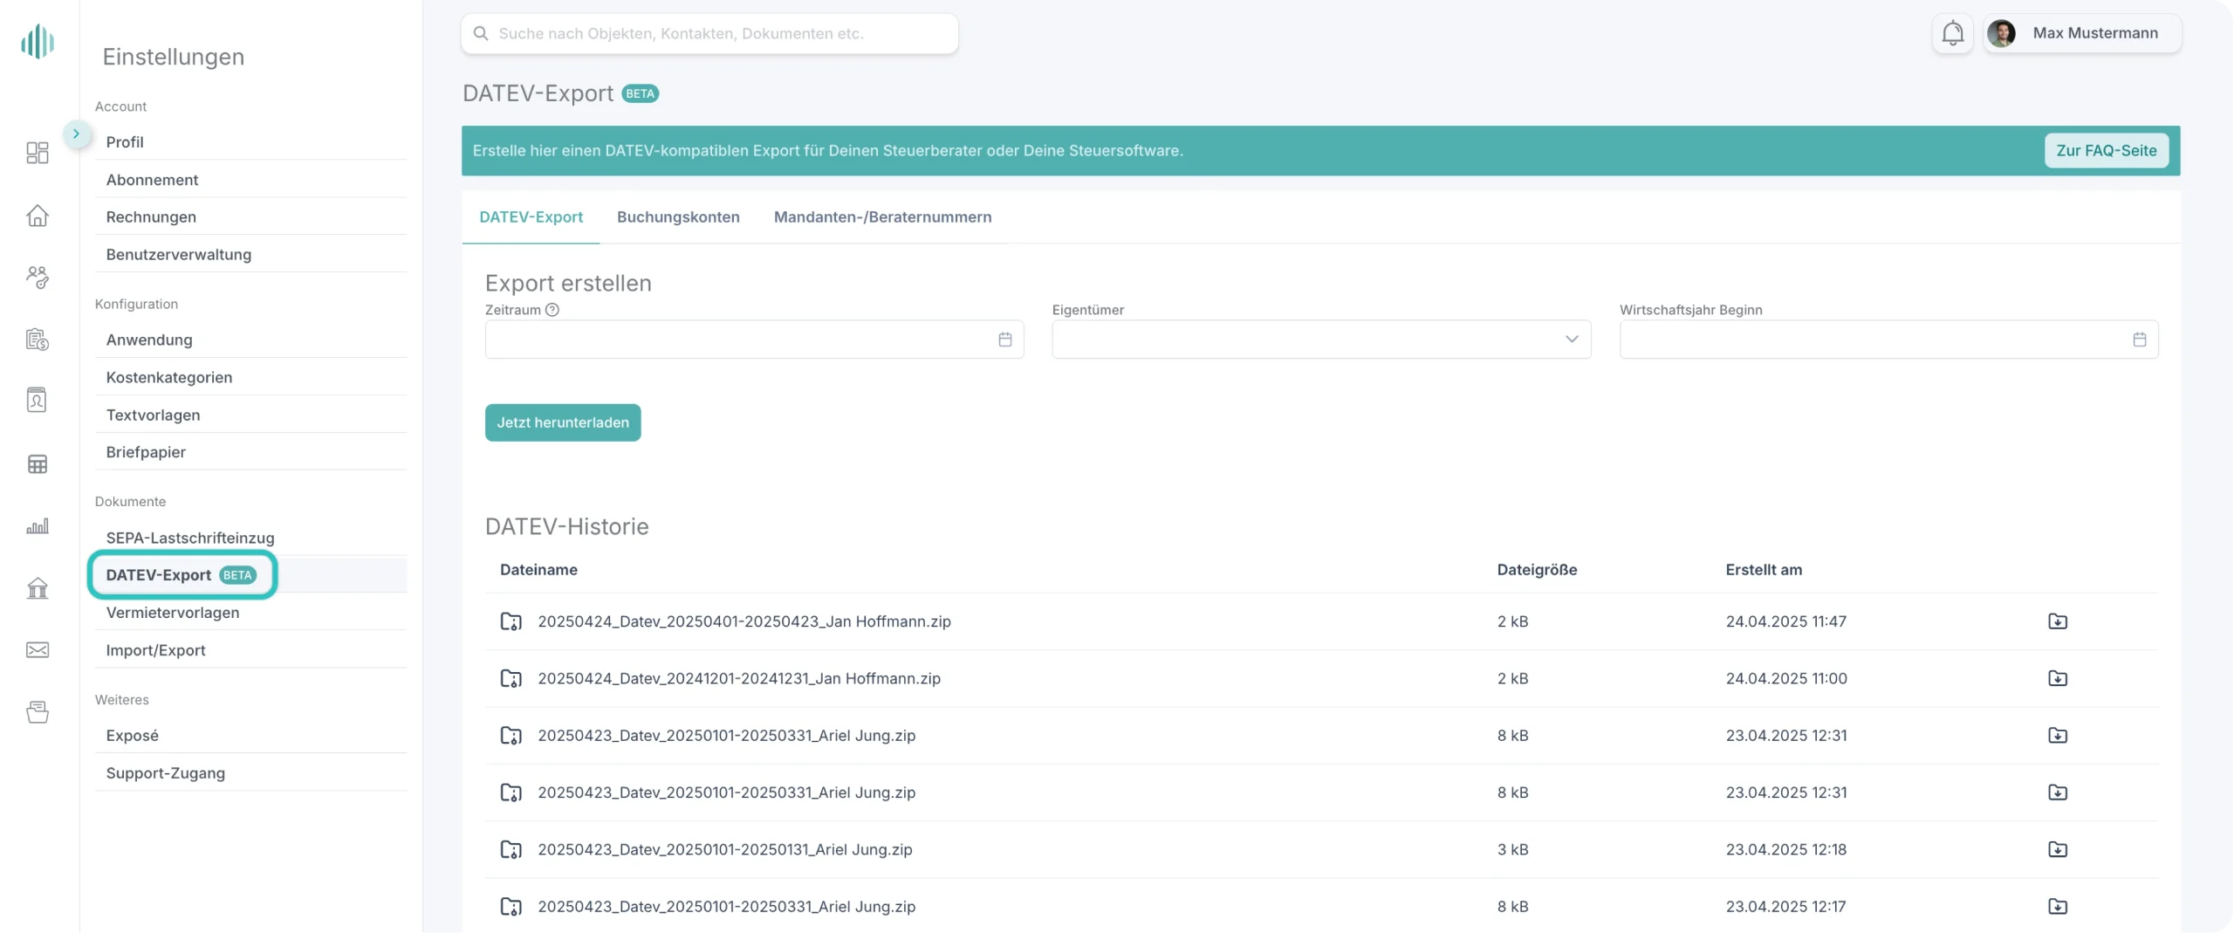This screenshot has width=2234, height=933.
Task: Open Max Mustermann user menu
Action: tap(2082, 33)
